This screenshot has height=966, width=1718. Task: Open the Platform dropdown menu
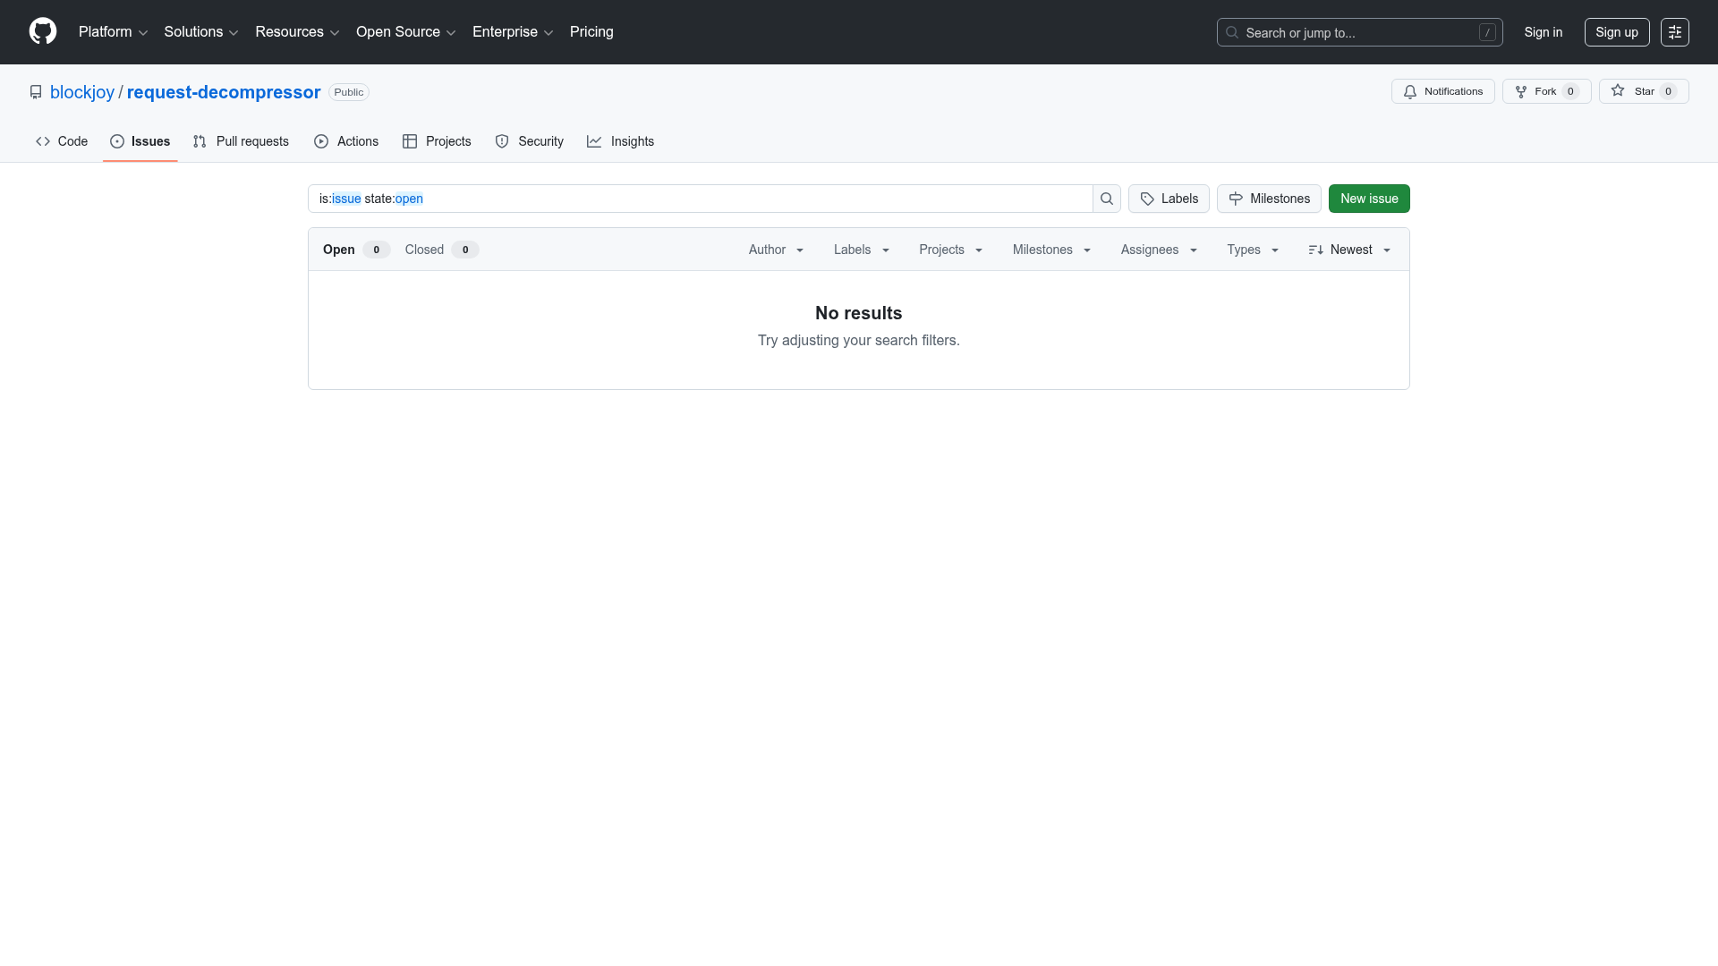(113, 32)
